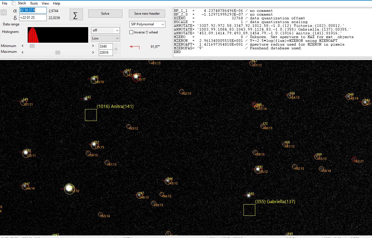Click decimal declination value 22,0236

click(54, 18)
